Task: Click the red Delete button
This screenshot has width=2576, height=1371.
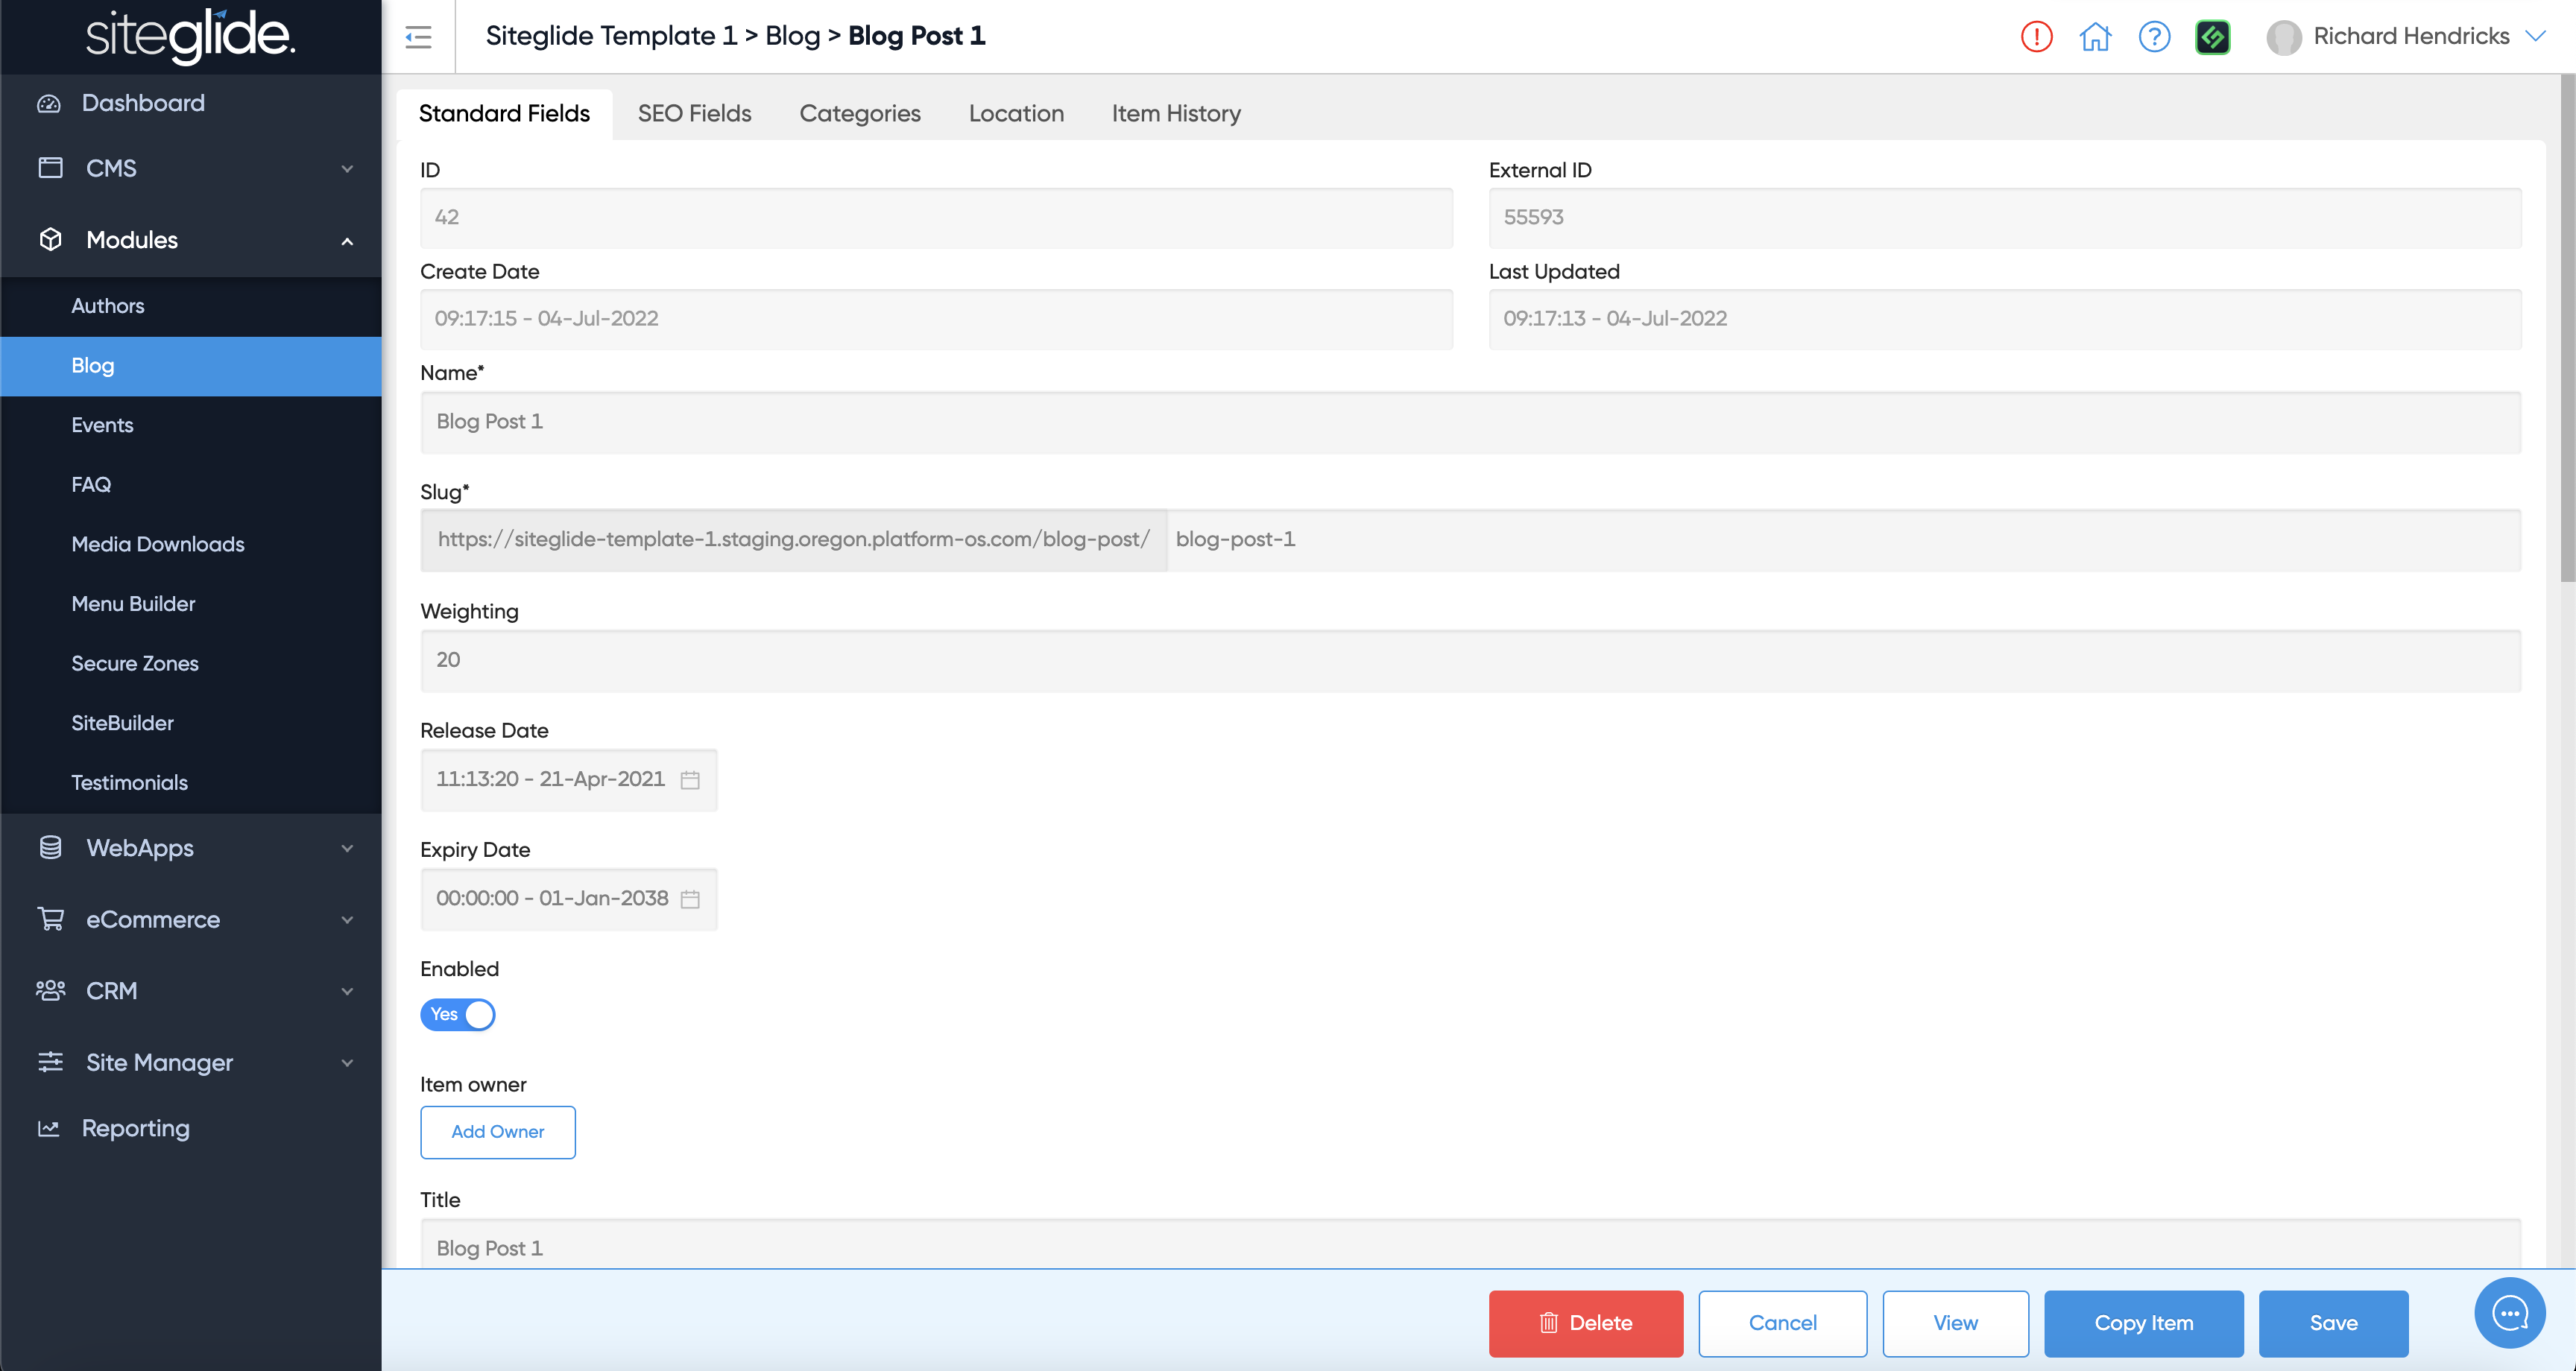Action: tap(1585, 1323)
